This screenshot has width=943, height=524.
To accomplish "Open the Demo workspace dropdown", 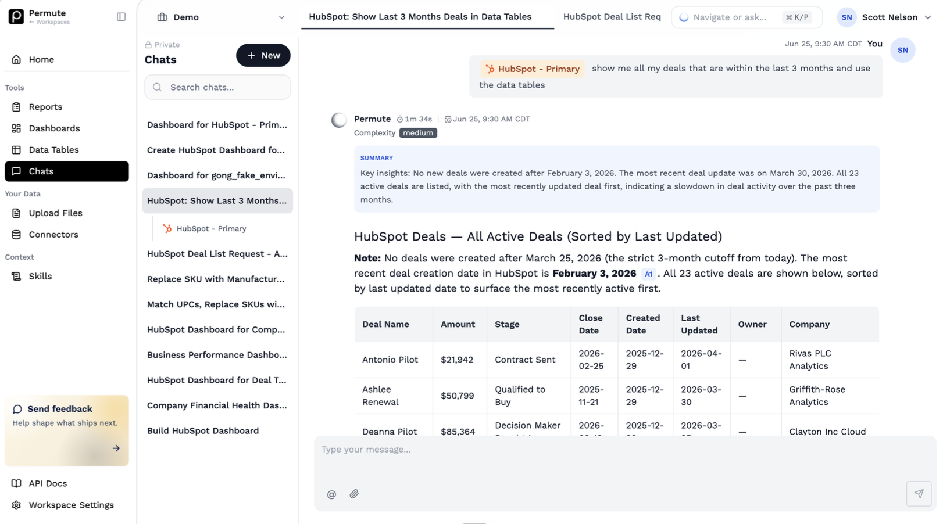I will pyautogui.click(x=221, y=17).
